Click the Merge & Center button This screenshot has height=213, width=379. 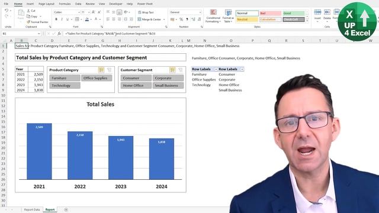pyautogui.click(x=149, y=20)
